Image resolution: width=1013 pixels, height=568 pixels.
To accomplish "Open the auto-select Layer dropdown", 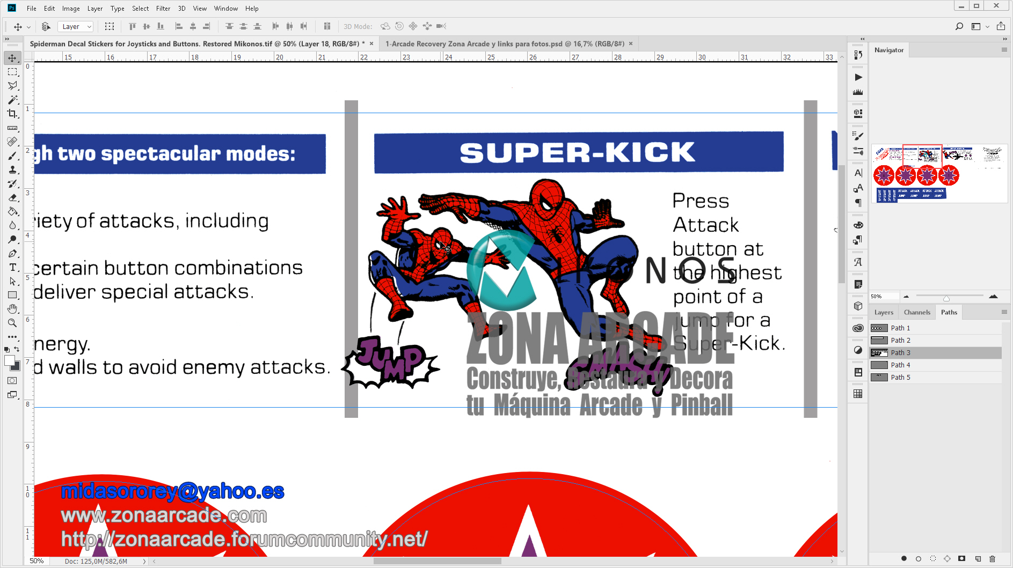I will (x=75, y=26).
